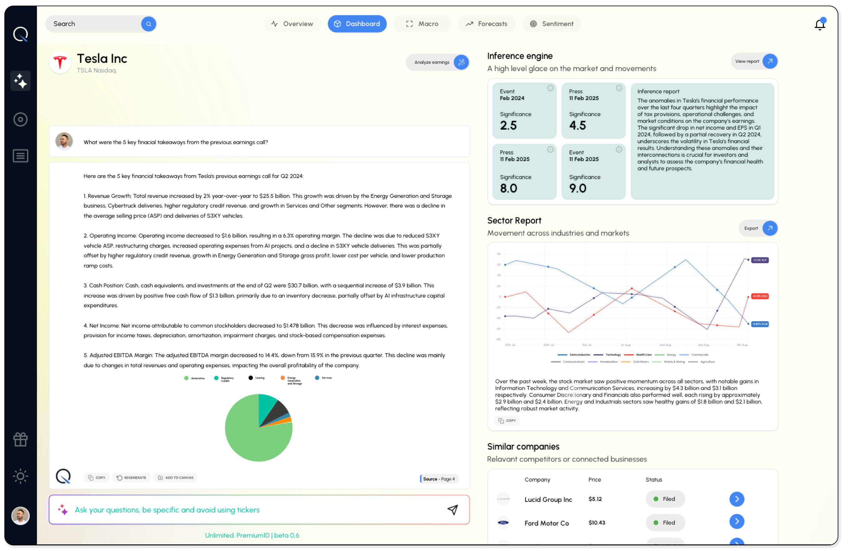Image resolution: width=848 pixels, height=551 pixels.
Task: Toggle Technology series in chart legend
Action: coord(607,355)
